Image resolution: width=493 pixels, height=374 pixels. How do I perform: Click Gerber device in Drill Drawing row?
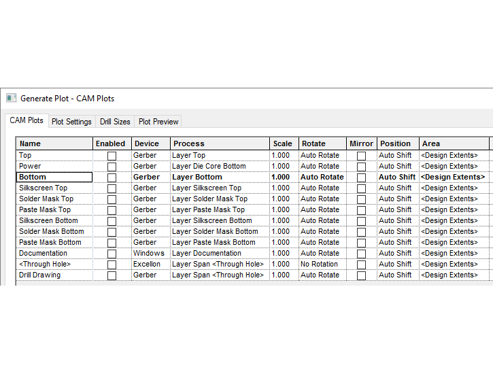click(150, 275)
